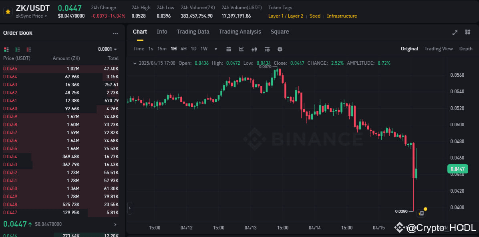Viewport: 479px width, 237px height.
Task: Open the chart date range picker icon
Action: 228,49
